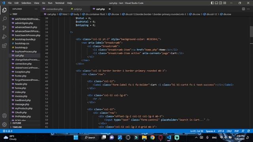Open the Accounts menu icon
253x142 pixels.
(x=4, y=116)
